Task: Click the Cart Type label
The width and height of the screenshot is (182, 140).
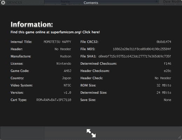Action: (19, 100)
